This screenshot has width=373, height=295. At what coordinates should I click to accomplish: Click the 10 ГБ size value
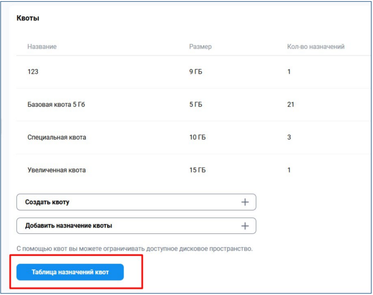point(197,138)
